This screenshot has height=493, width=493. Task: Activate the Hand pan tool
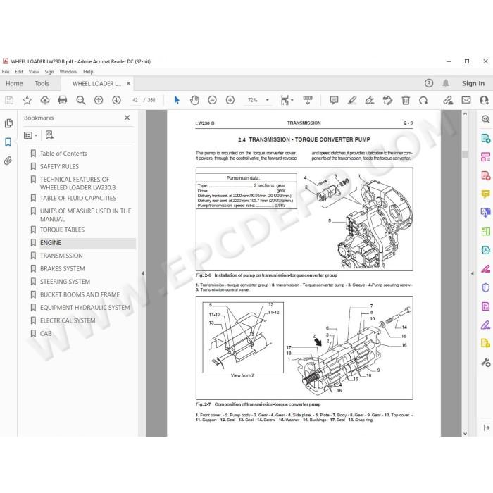[194, 100]
